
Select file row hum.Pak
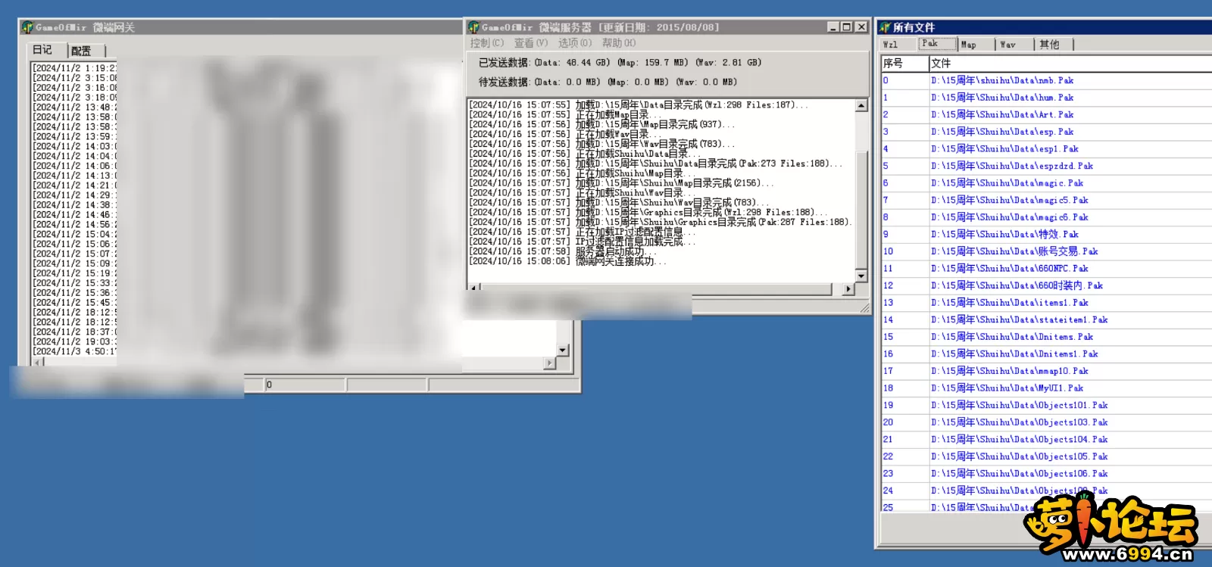point(1046,98)
